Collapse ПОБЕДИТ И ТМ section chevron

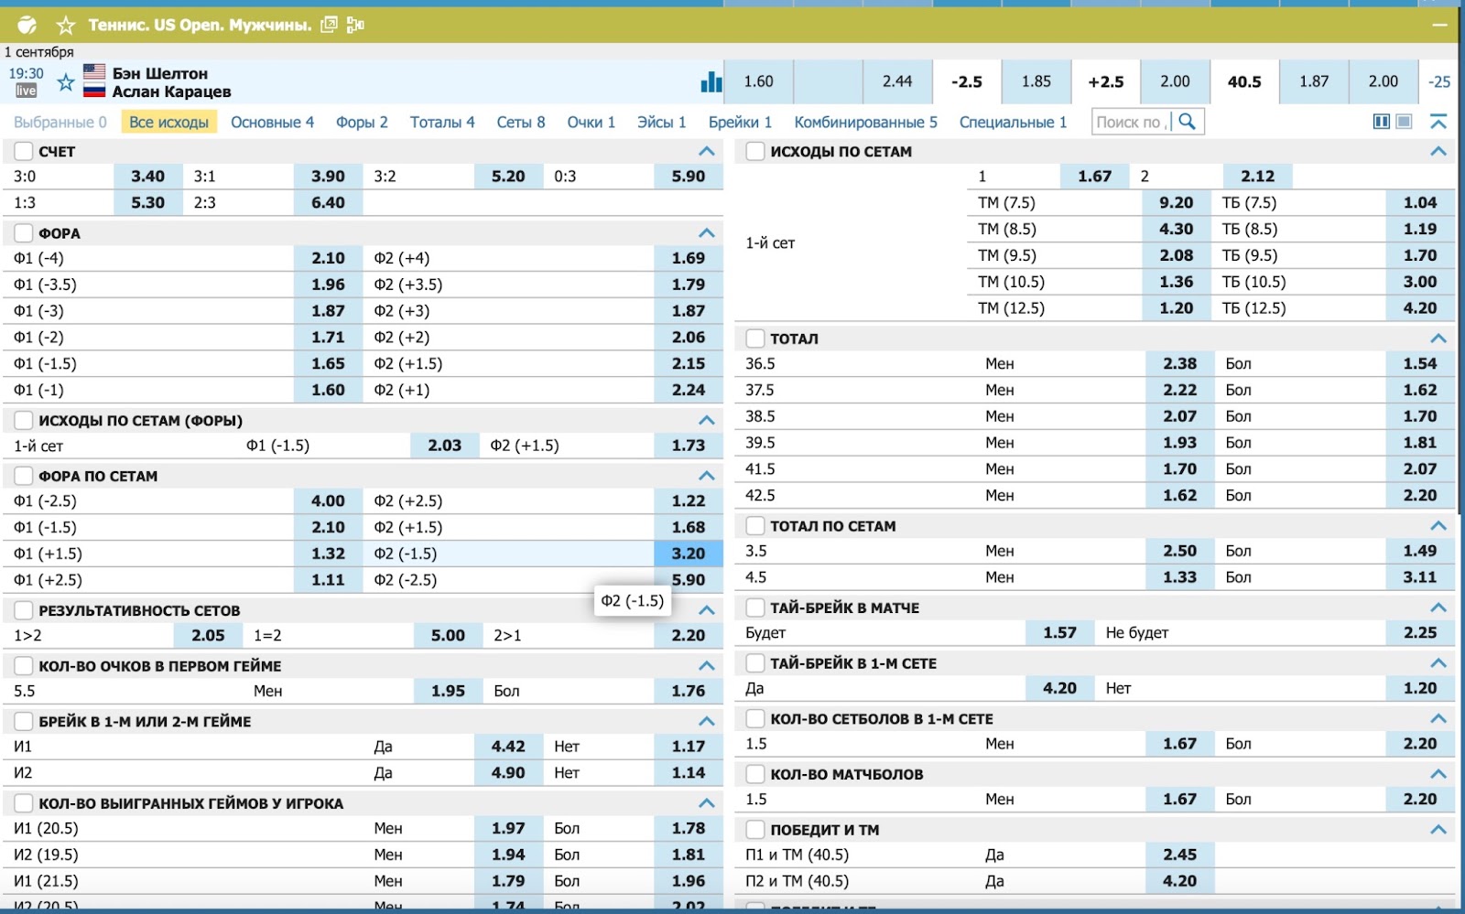[1438, 830]
